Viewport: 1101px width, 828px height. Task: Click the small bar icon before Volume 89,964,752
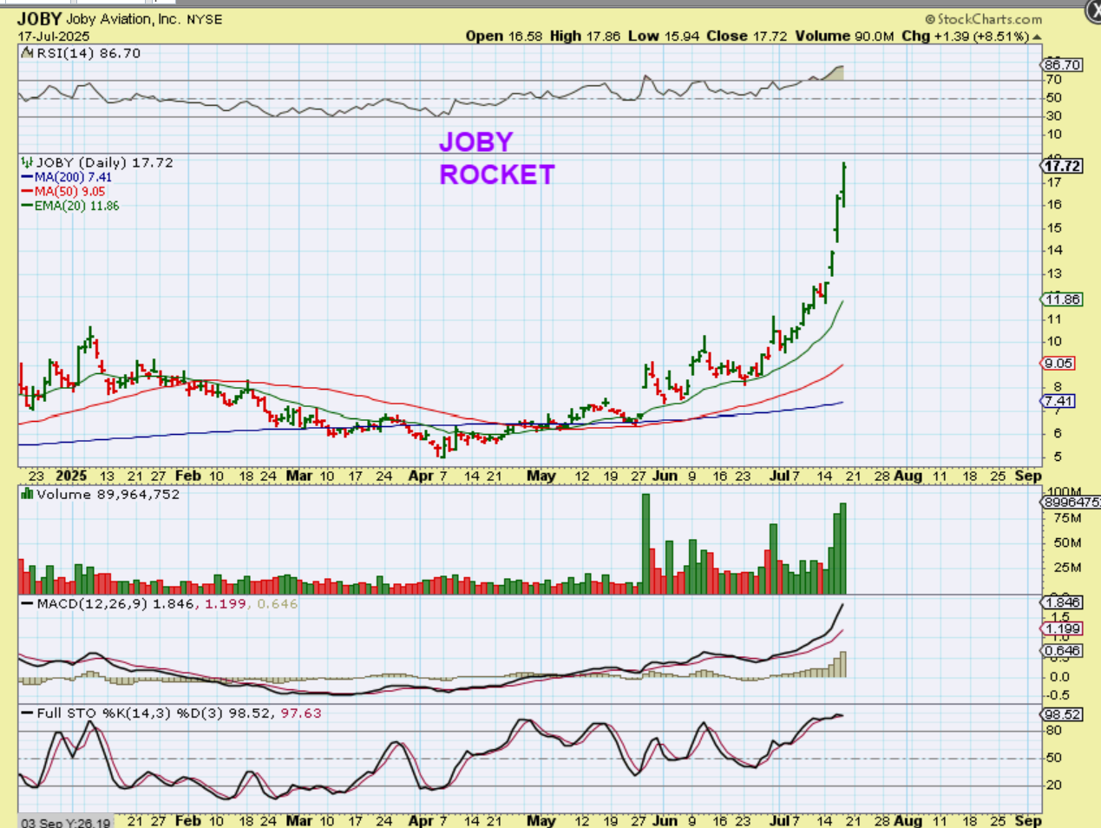click(x=27, y=494)
